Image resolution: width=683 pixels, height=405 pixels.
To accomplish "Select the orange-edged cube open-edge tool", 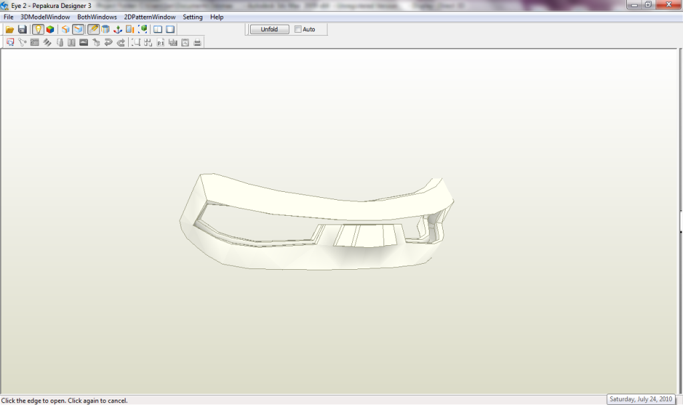I will [x=65, y=29].
